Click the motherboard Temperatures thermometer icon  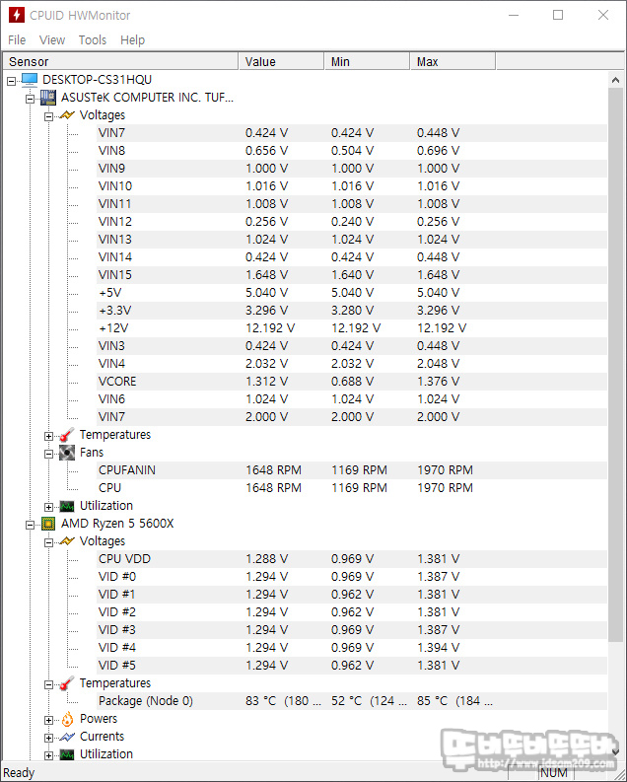67,435
